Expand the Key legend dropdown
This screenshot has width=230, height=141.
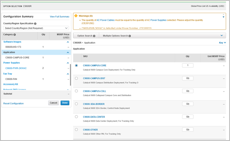click(x=222, y=43)
